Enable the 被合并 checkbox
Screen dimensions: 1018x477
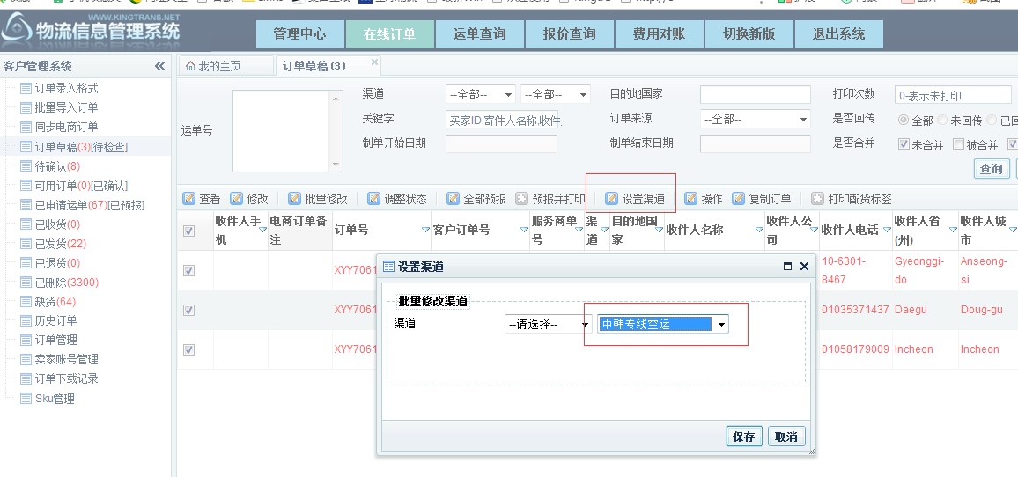click(958, 144)
